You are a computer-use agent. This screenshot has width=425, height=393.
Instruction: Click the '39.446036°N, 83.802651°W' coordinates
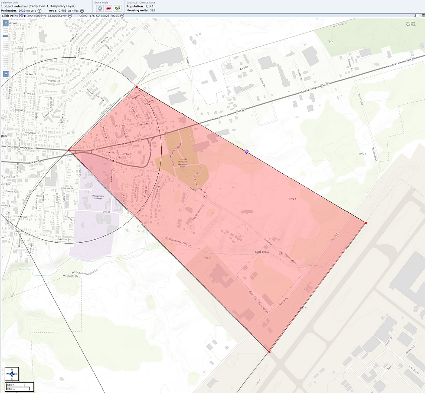coord(47,16)
